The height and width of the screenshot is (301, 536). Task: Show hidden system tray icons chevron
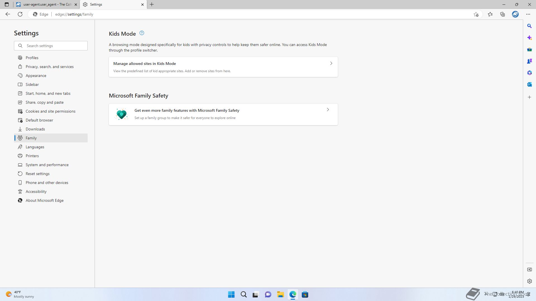(486, 294)
